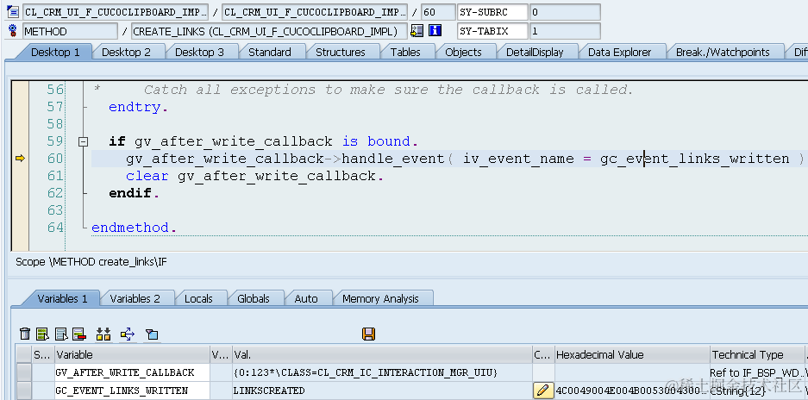Click the select-all corner cell of the variables table
Screen dimensions: 808x400
23,354
